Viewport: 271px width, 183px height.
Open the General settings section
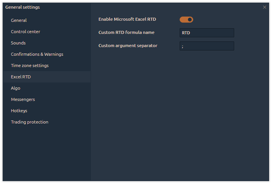pyautogui.click(x=19, y=20)
